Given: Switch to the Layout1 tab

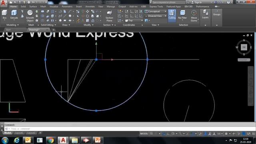Looking at the screenshot, I should click(19, 133).
